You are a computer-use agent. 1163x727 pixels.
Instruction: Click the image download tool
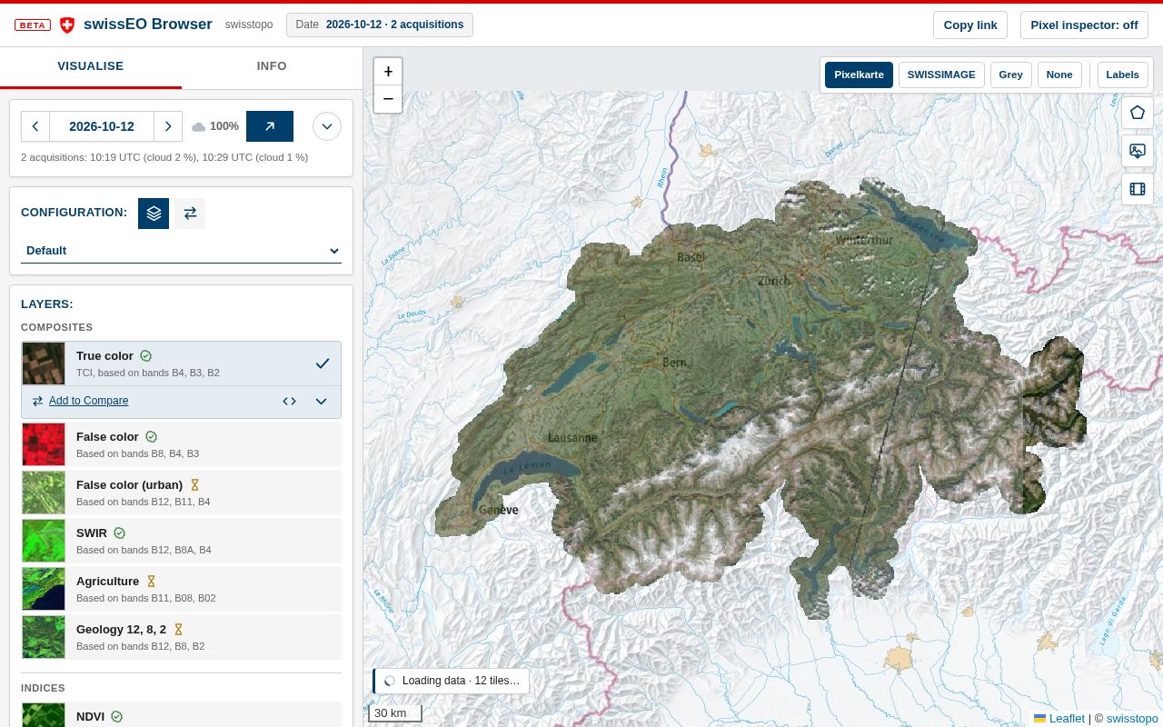pyautogui.click(x=1138, y=151)
